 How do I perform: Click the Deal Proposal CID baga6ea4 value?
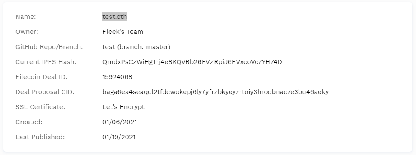click(x=216, y=92)
